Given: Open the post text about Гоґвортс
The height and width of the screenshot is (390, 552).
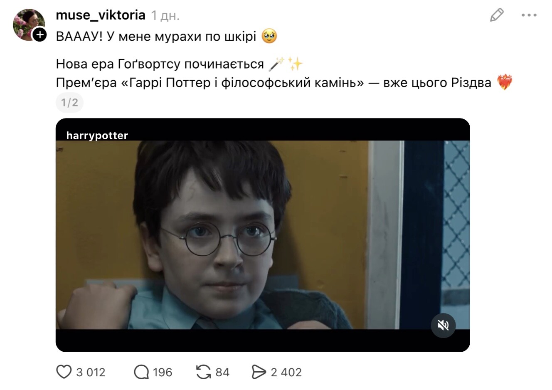Looking at the screenshot, I should point(179,64).
